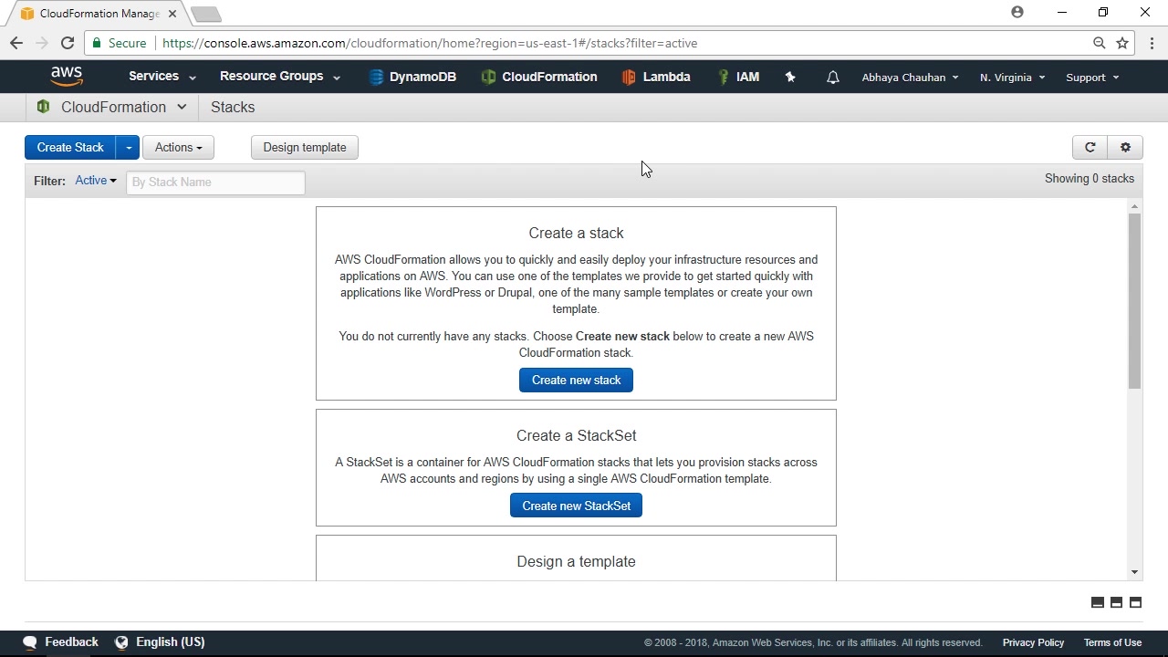Open the N. Virginia region selector
The width and height of the screenshot is (1168, 657).
coord(1013,78)
